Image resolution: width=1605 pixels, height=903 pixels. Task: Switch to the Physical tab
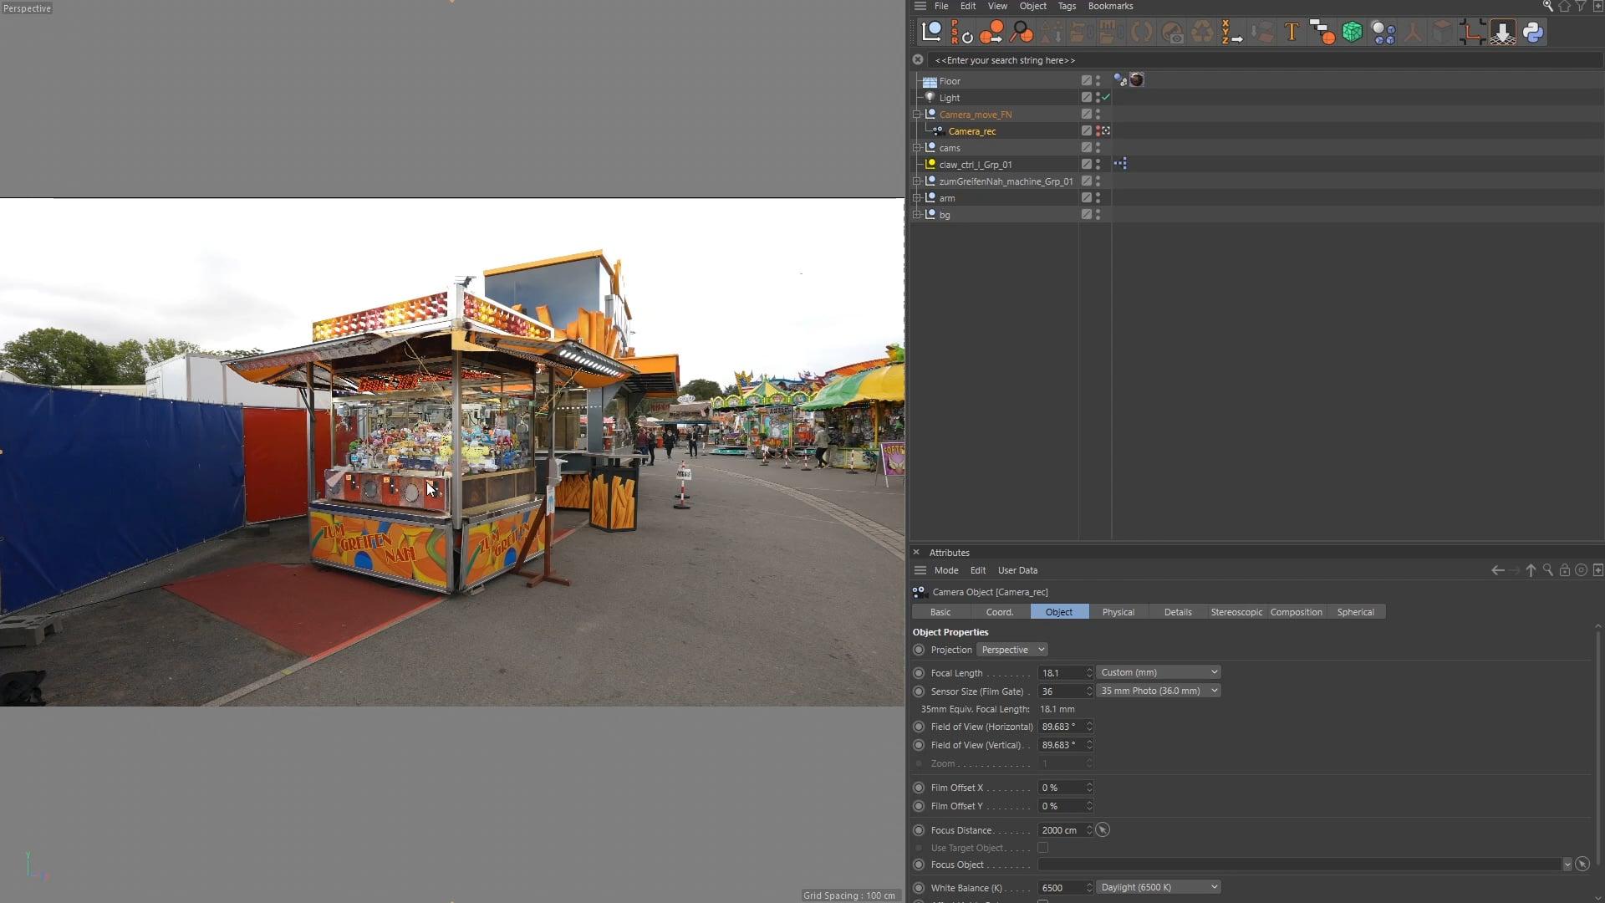[x=1118, y=612]
